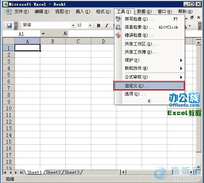This screenshot has width=204, height=183.
Task: Click the Error checking icon in menu
Action: click(118, 35)
